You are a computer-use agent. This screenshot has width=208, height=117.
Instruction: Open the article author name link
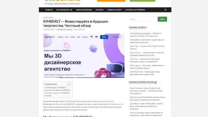[65, 30]
